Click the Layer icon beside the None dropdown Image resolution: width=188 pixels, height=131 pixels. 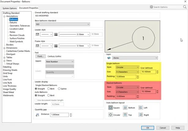tap(109, 58)
